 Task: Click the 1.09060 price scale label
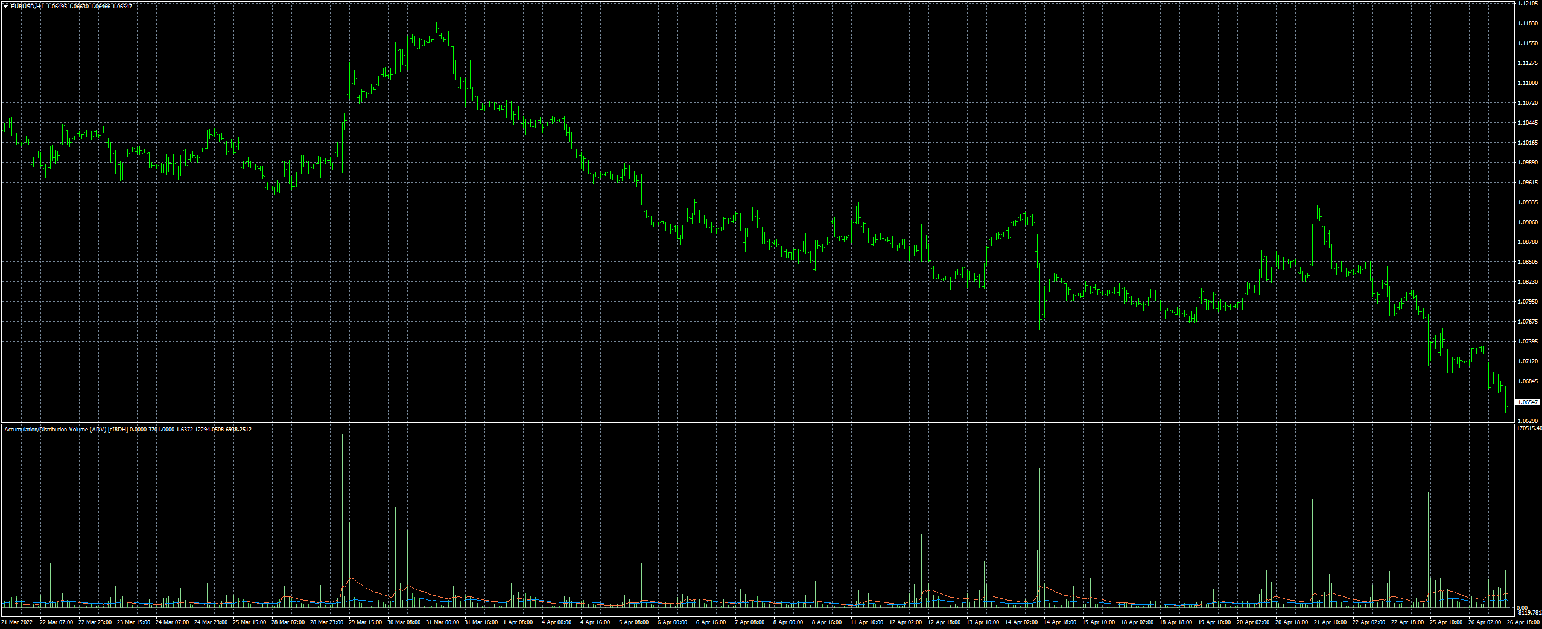(1527, 222)
